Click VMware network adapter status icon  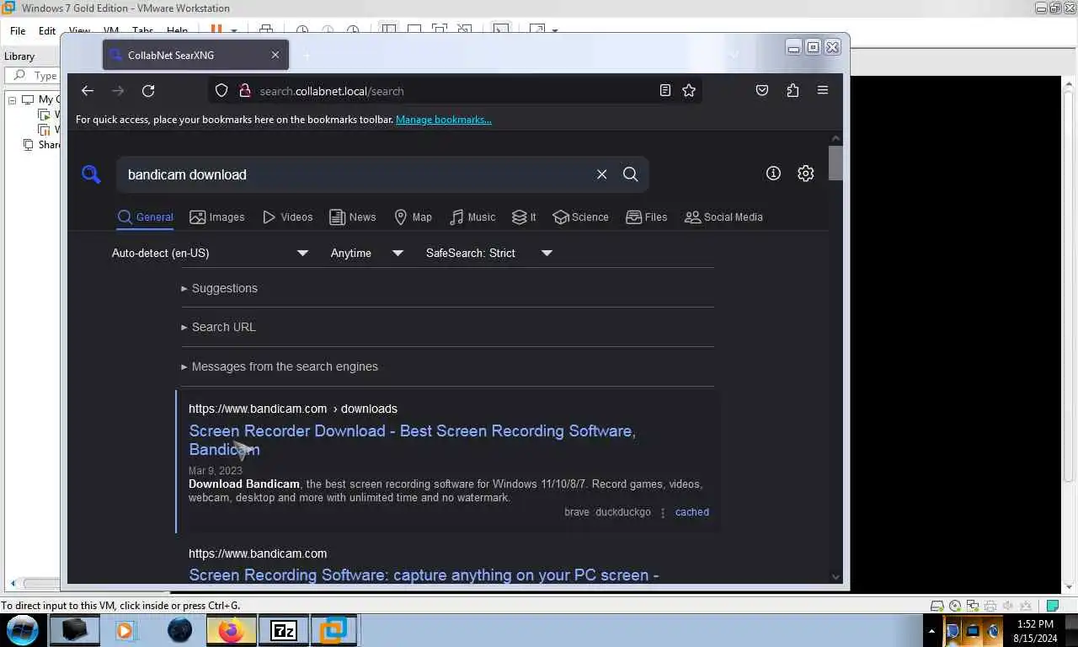[x=972, y=606]
